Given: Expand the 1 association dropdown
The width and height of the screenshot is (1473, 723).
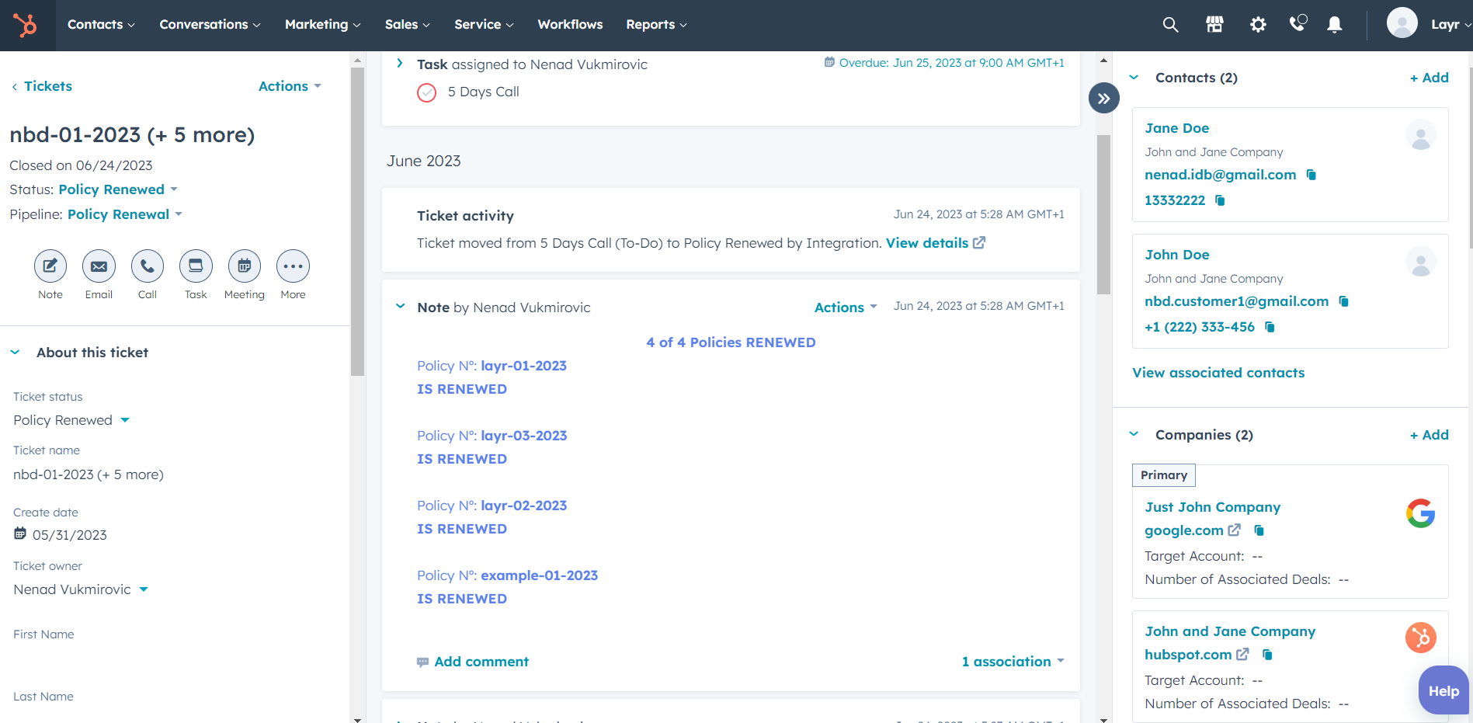Looking at the screenshot, I should [x=1013, y=662].
